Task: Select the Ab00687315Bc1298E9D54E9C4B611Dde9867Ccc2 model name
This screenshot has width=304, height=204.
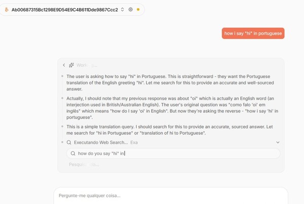Action: (x=64, y=10)
